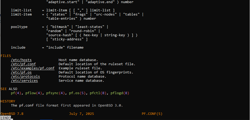Click the HISTORY section heading
This screenshot has width=250, height=120.
click(x=8, y=101)
